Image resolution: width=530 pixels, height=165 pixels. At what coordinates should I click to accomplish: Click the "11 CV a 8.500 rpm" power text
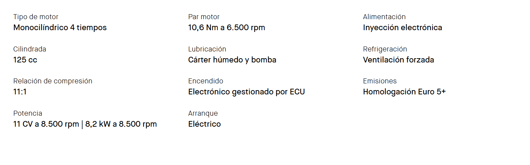pyautogui.click(x=46, y=124)
